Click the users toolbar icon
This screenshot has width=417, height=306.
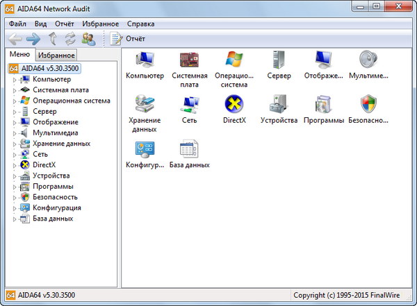pos(88,39)
